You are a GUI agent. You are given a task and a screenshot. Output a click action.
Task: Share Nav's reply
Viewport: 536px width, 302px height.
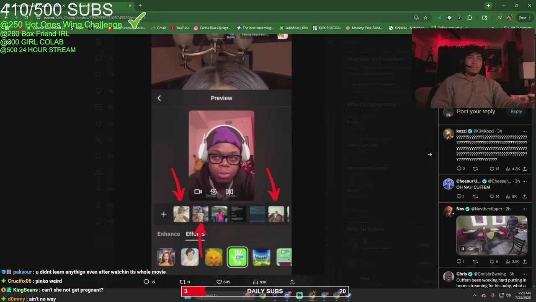[x=524, y=261]
